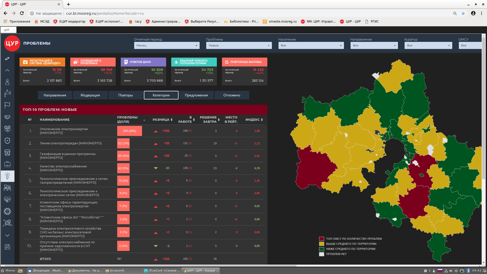Open the РГИС bookmark
487x274 pixels.
[372, 22]
